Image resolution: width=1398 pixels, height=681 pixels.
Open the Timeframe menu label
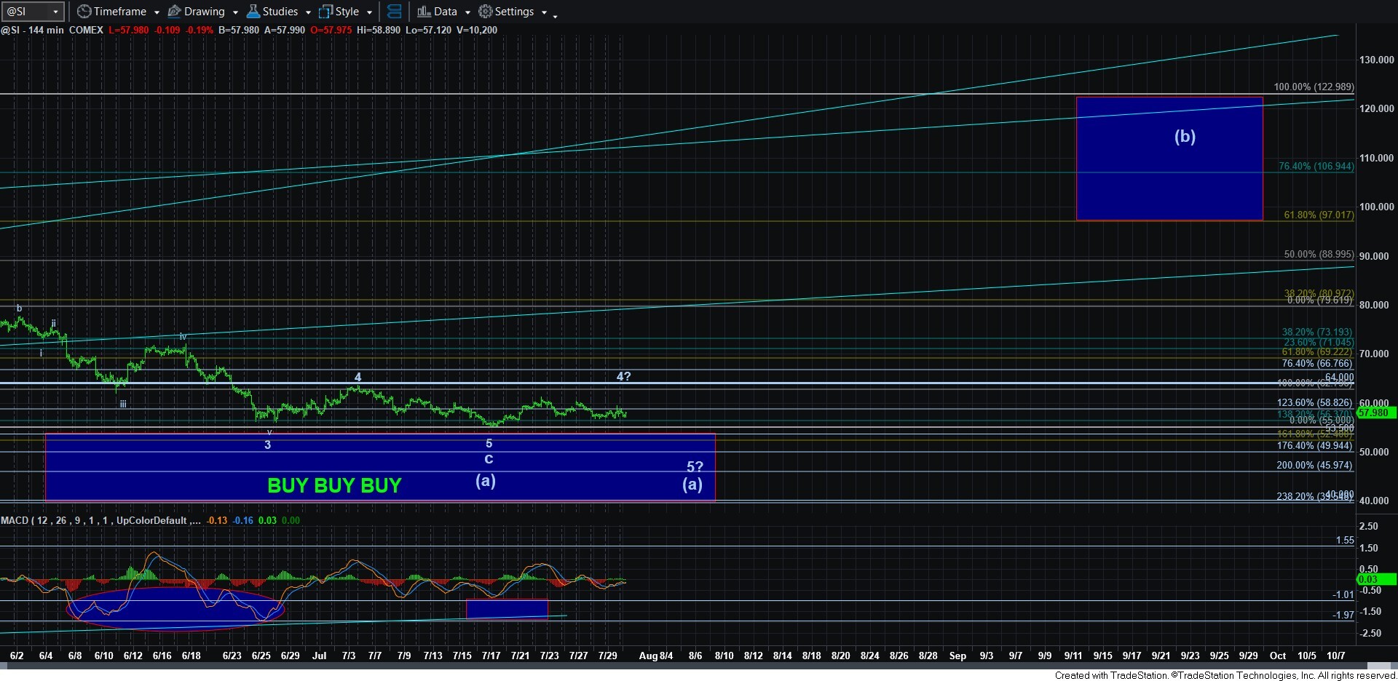pyautogui.click(x=120, y=12)
